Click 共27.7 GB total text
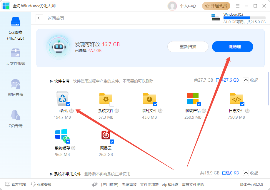 point(204,80)
